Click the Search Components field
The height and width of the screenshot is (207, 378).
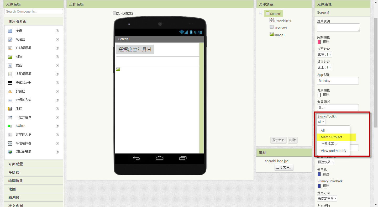coord(34,12)
